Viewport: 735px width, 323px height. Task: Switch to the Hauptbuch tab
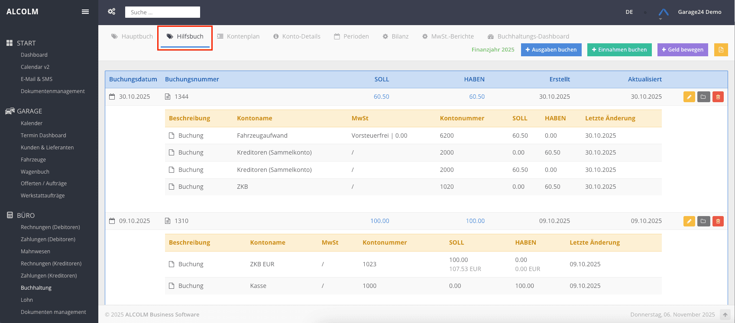132,36
